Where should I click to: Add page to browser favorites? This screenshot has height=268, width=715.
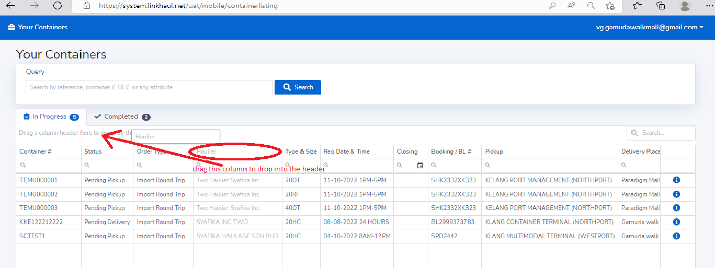coord(610,6)
